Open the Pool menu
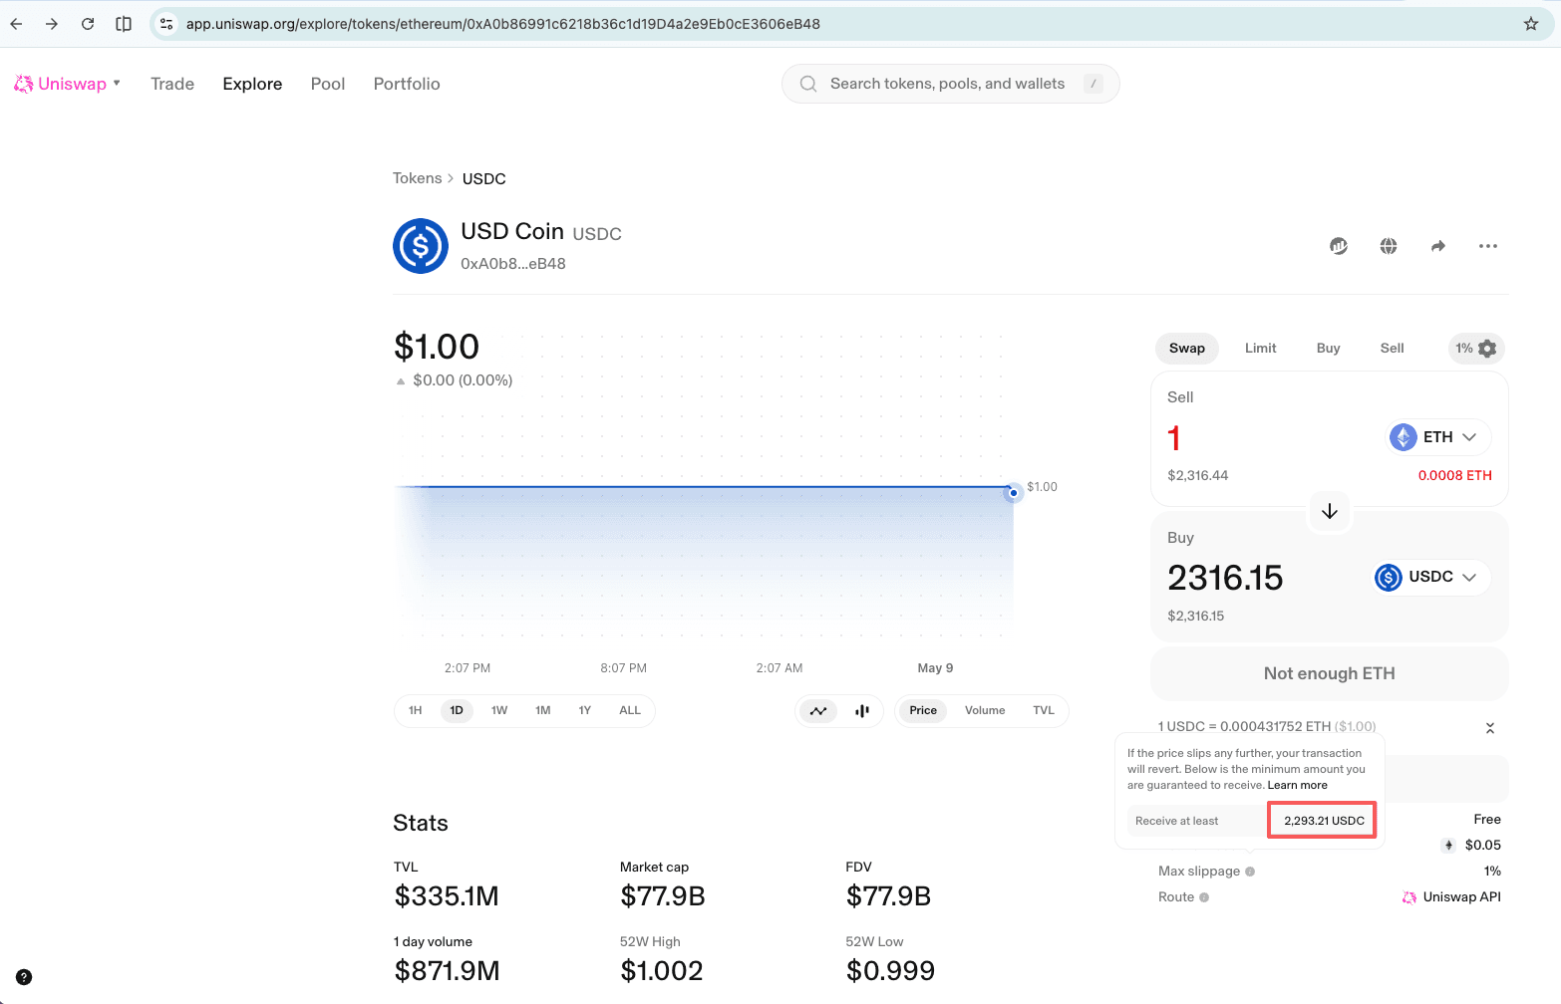The image size is (1561, 1004). click(x=328, y=84)
